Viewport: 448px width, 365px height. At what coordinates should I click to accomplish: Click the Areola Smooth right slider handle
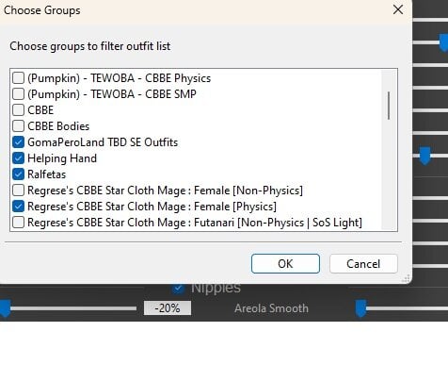[360, 308]
